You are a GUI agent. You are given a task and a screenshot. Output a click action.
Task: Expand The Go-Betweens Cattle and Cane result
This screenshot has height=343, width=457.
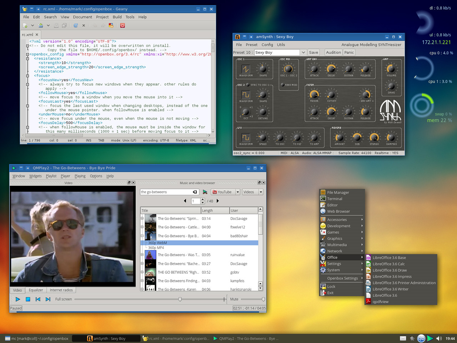coord(142,227)
